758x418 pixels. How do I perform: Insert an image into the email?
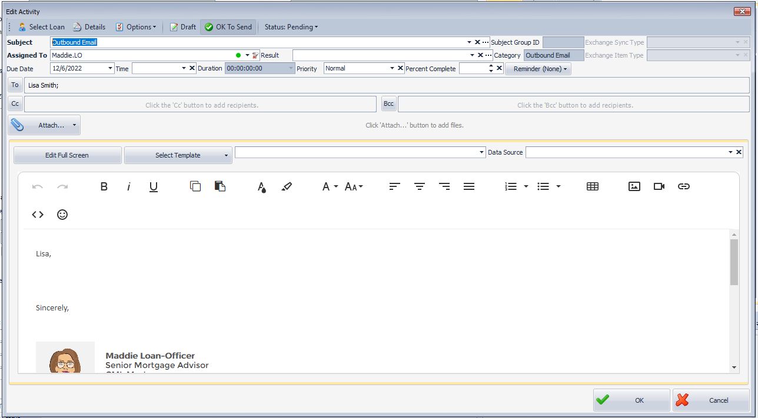[634, 186]
